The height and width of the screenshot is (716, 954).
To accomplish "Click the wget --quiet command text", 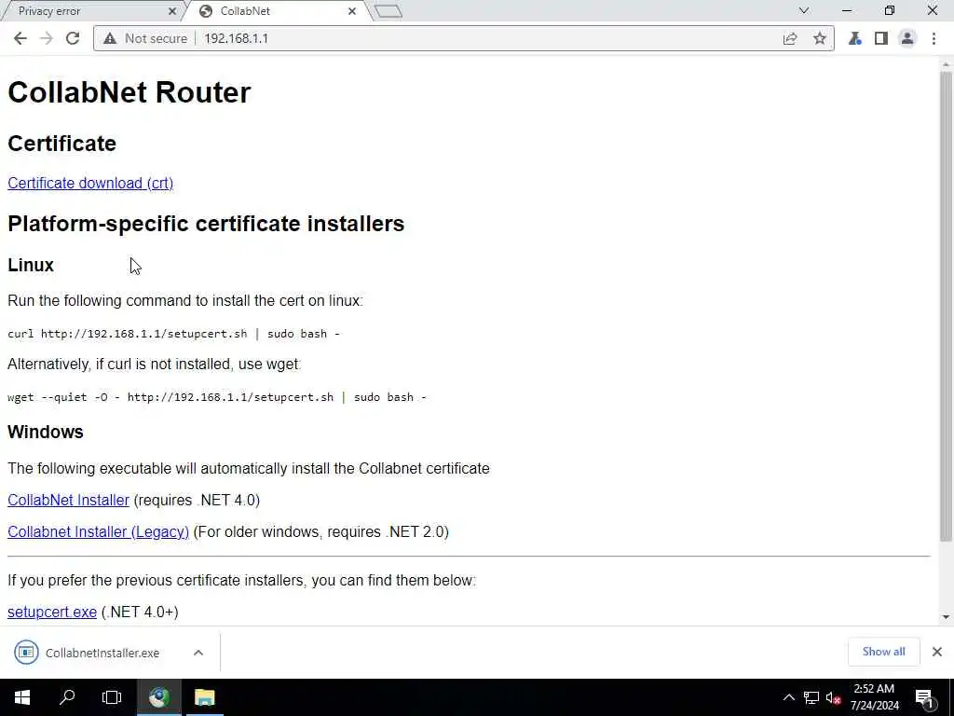I will pos(216,397).
